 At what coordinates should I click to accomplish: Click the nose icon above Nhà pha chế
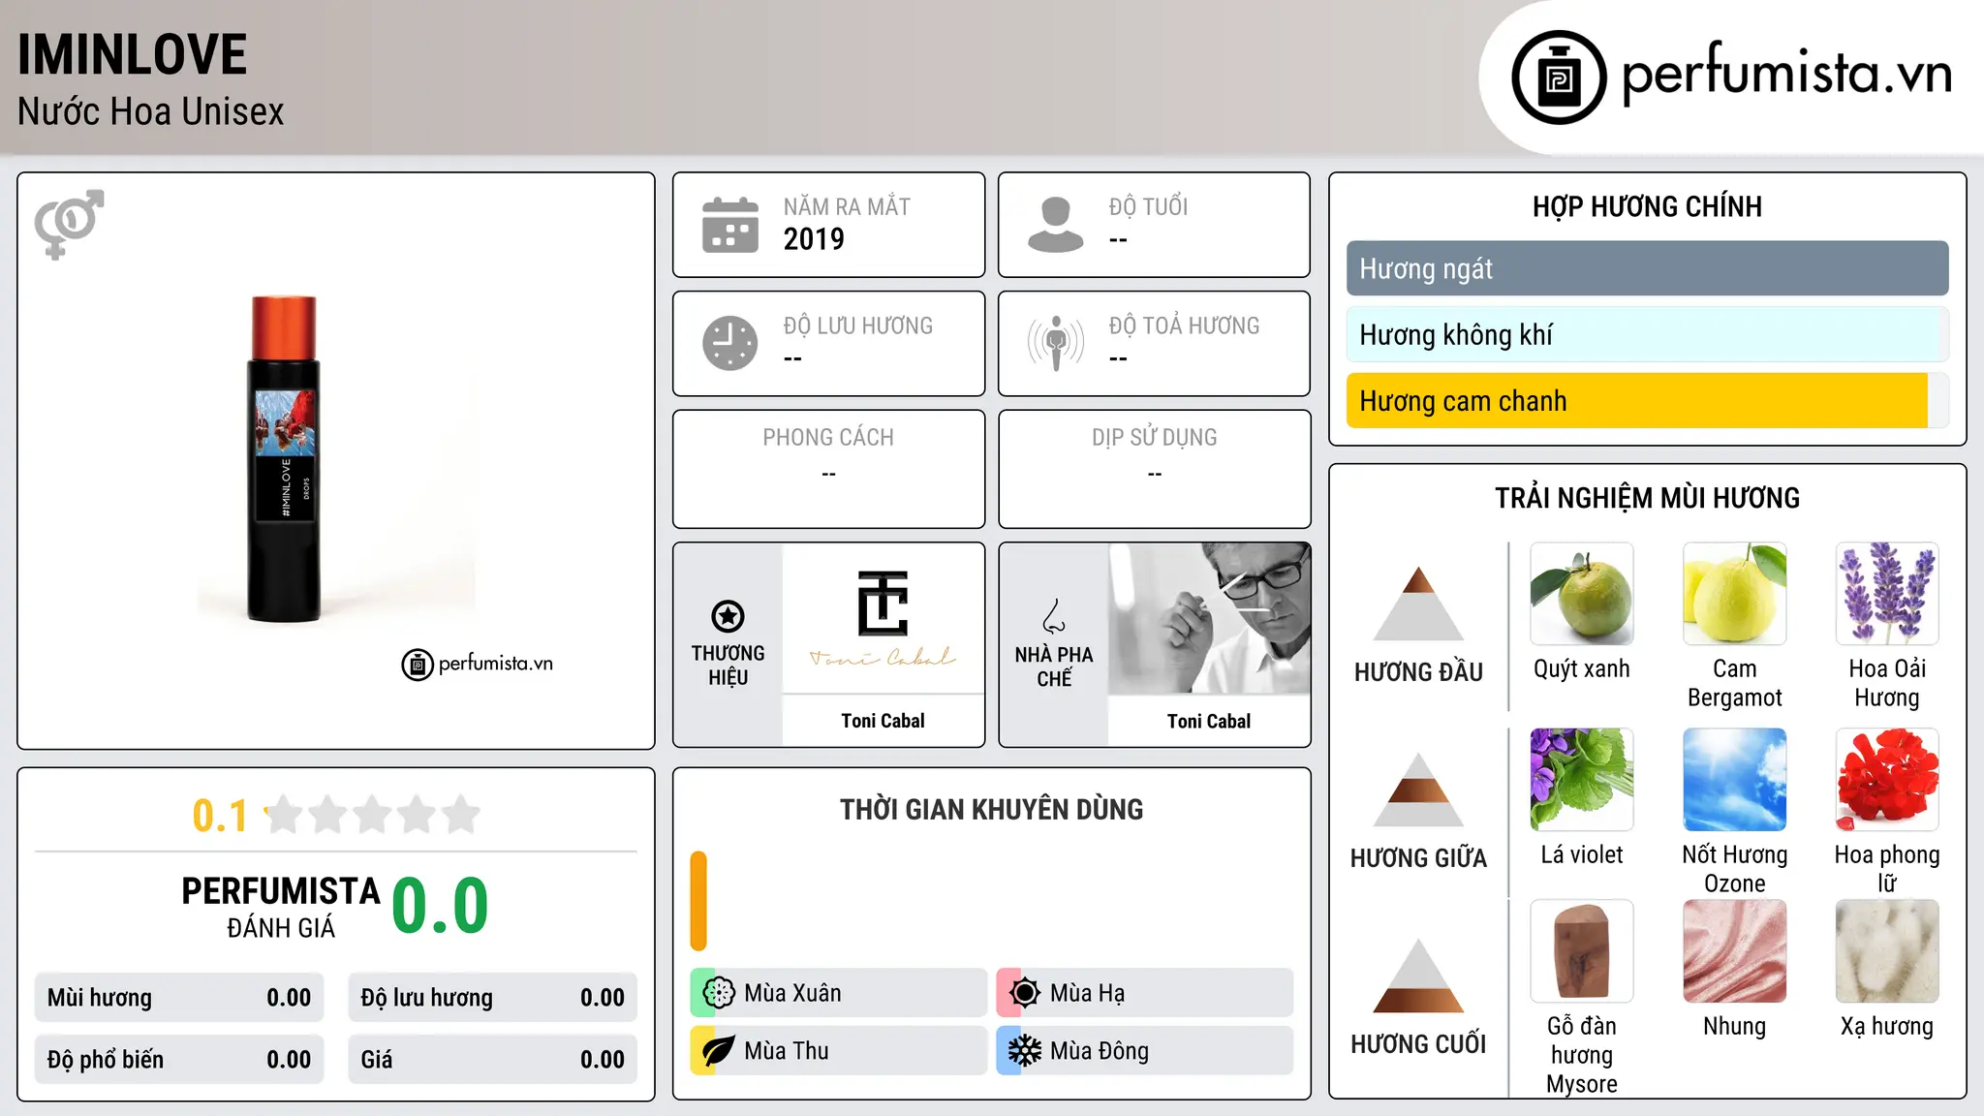tap(1054, 616)
